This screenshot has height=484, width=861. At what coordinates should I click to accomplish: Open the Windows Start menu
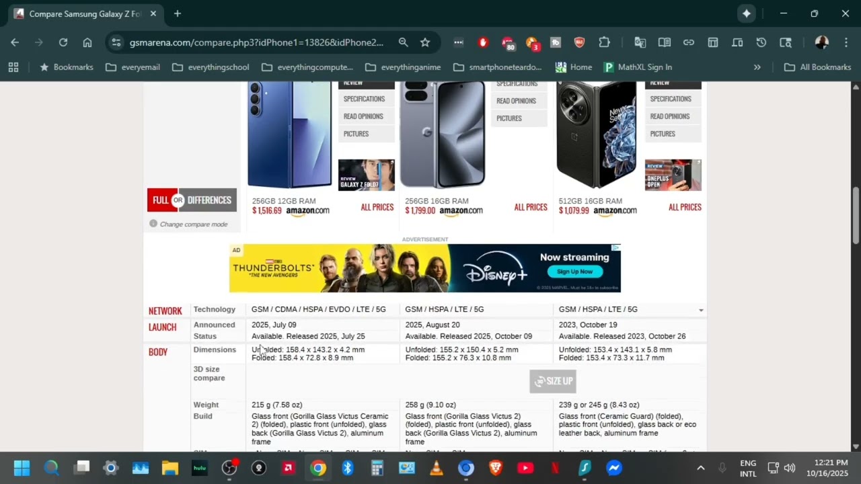point(22,468)
